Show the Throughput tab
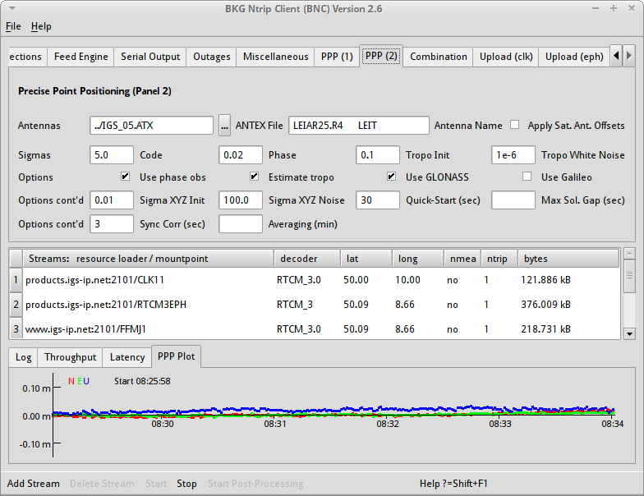This screenshot has width=644, height=496. pos(70,357)
